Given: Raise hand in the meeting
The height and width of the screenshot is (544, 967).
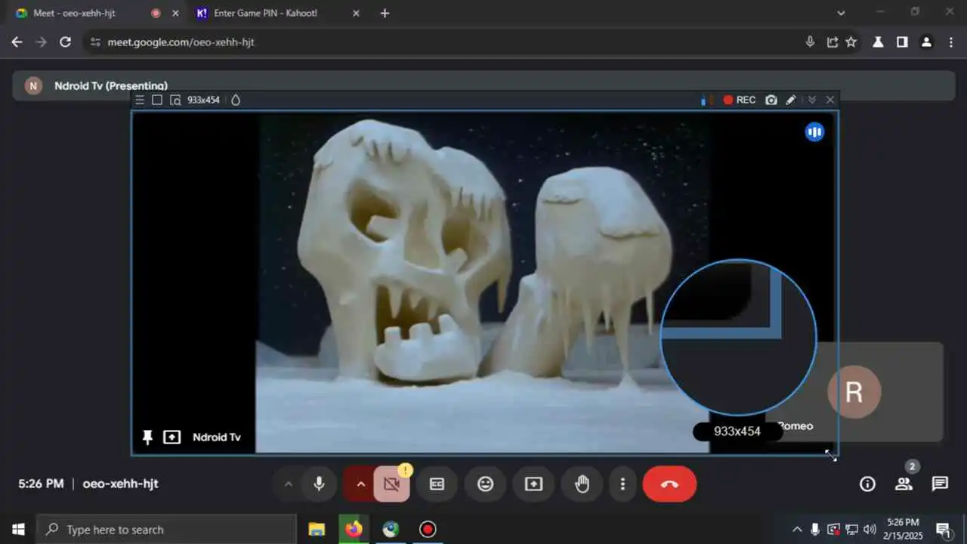Looking at the screenshot, I should pos(582,484).
